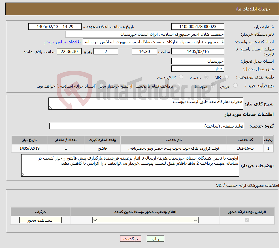Click the کد خدمت column header

245,140
